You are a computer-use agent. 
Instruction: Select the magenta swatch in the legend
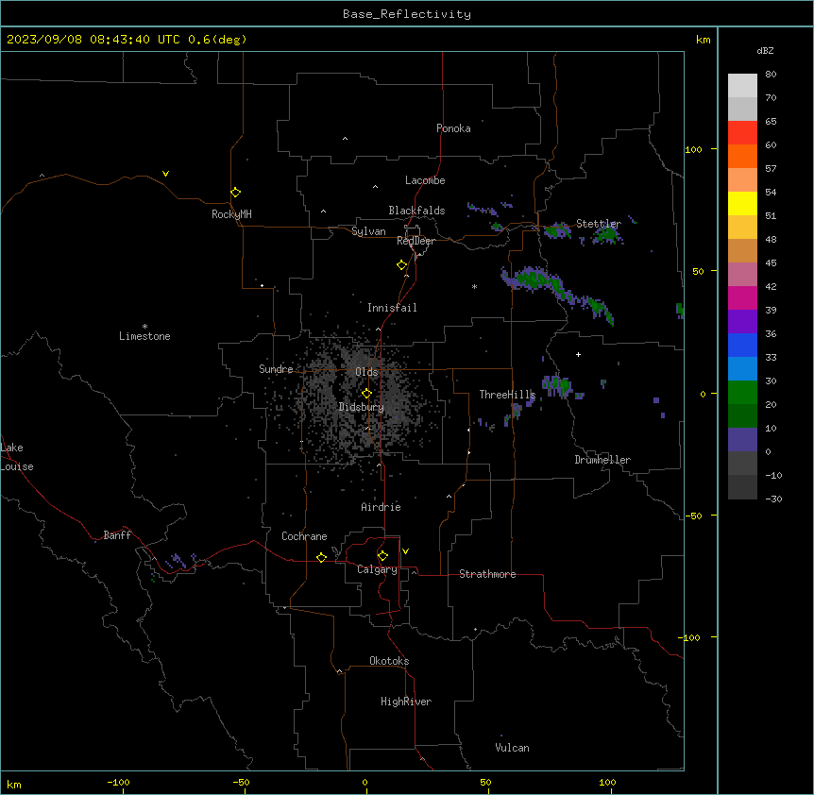pos(742,297)
